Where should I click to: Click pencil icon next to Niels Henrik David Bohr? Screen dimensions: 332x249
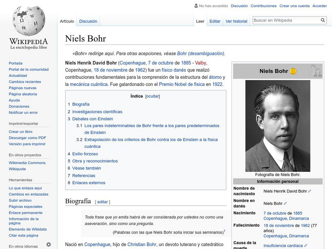tap(310, 191)
